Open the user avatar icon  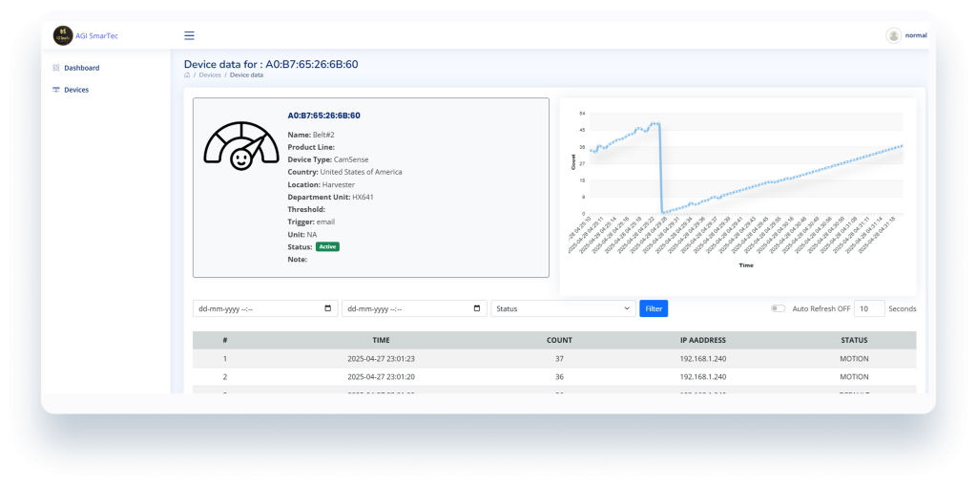tap(893, 35)
